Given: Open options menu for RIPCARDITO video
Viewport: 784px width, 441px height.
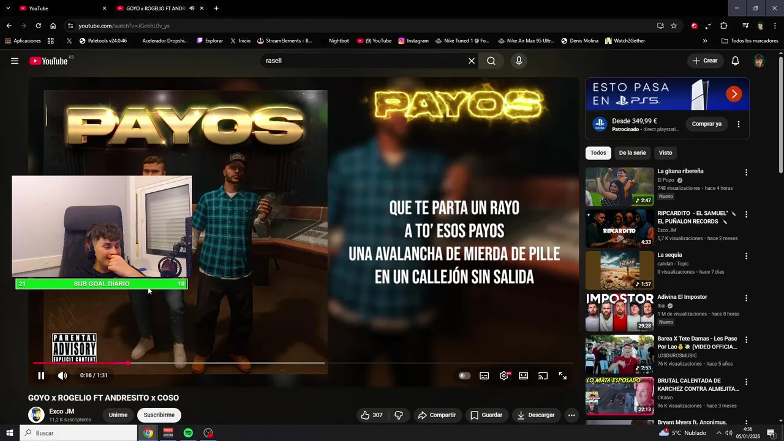Looking at the screenshot, I should click(x=746, y=214).
